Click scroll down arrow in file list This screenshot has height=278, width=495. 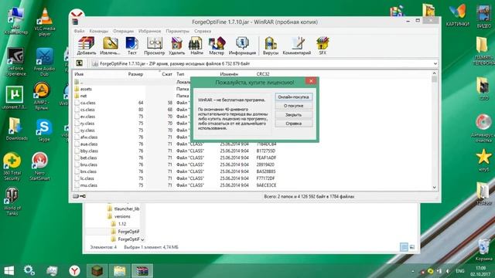[x=435, y=187]
